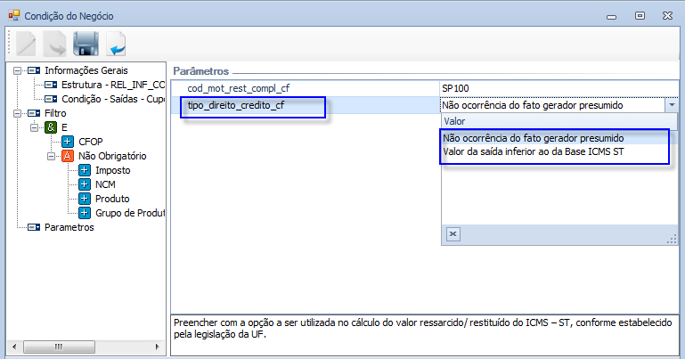Click the cod_mot_rest_compl_cf parameter name

239,88
